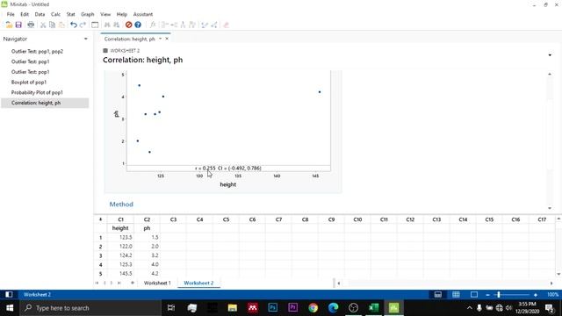Screen dimensions: 562x316
Task: Select 'Probability Plot of pop1' in Navigator
Action: pos(37,92)
